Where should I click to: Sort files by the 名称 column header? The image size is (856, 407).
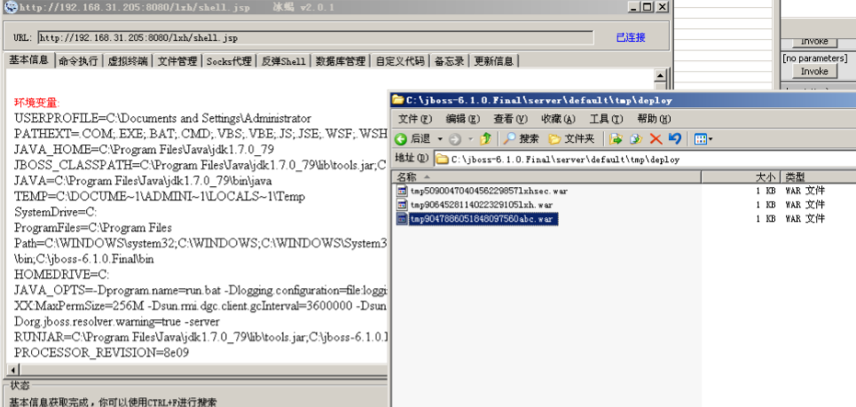[546, 176]
